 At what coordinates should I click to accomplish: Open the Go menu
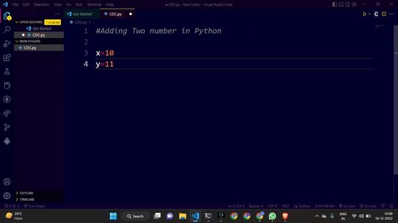tap(68, 4)
